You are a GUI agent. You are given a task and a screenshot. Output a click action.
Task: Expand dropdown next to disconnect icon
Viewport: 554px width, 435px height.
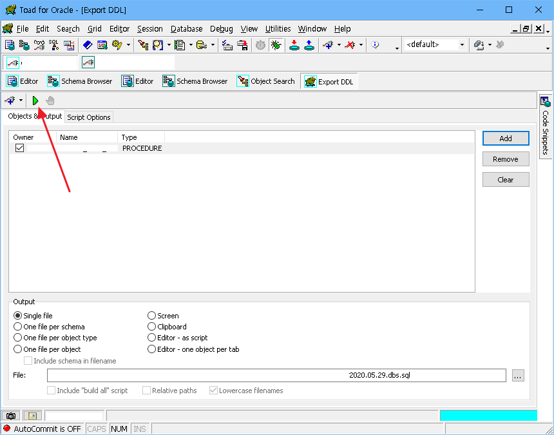point(361,45)
